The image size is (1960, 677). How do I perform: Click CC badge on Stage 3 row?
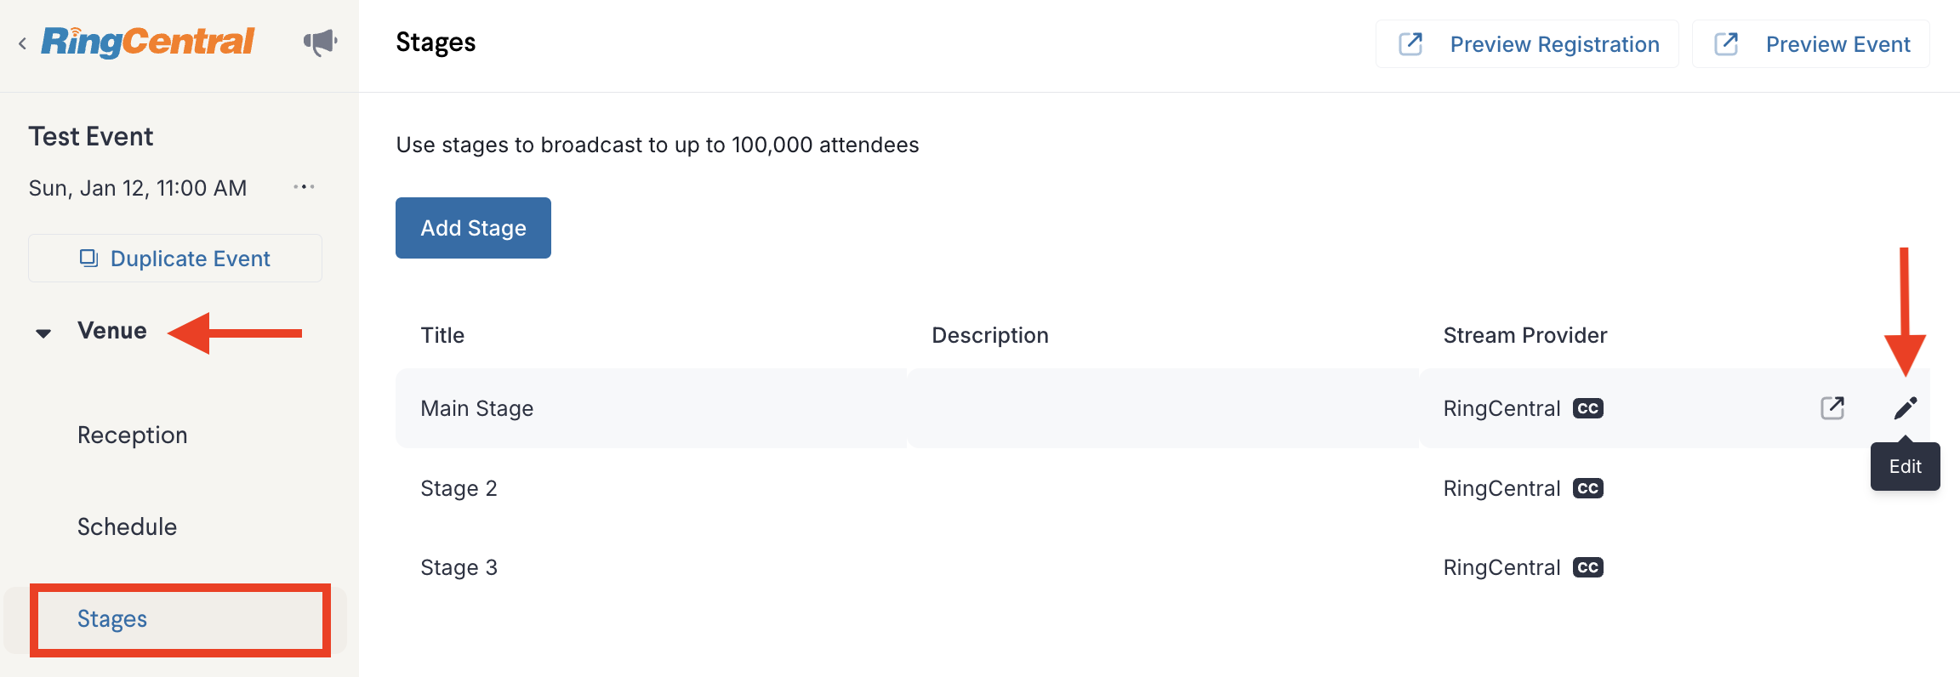tap(1588, 567)
